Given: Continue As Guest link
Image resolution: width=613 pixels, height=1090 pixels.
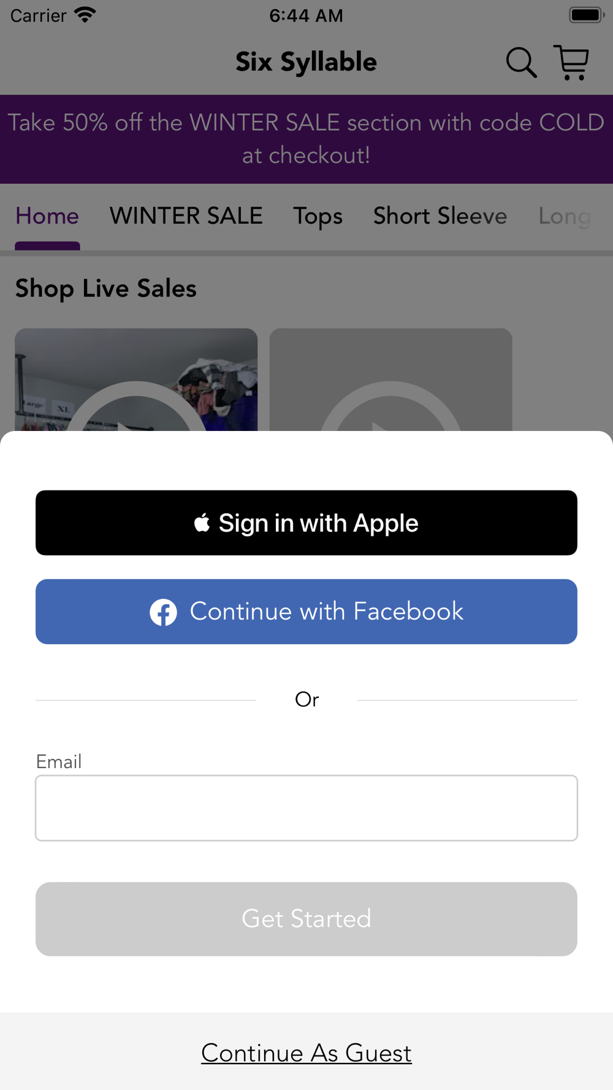Looking at the screenshot, I should (306, 1053).
